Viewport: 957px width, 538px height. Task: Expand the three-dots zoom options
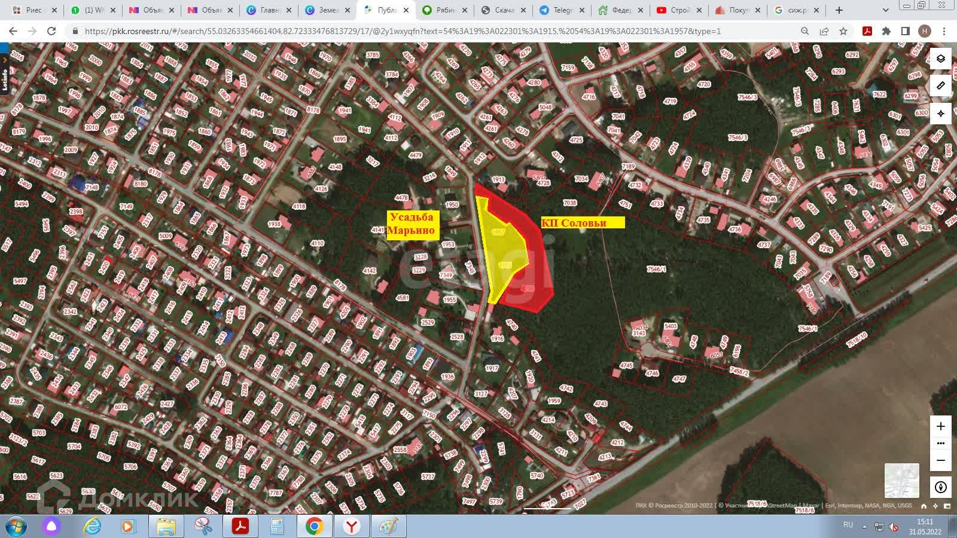[x=940, y=444]
